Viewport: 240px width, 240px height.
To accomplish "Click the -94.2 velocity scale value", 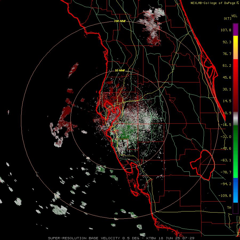I will pyautogui.click(x=226, y=184).
